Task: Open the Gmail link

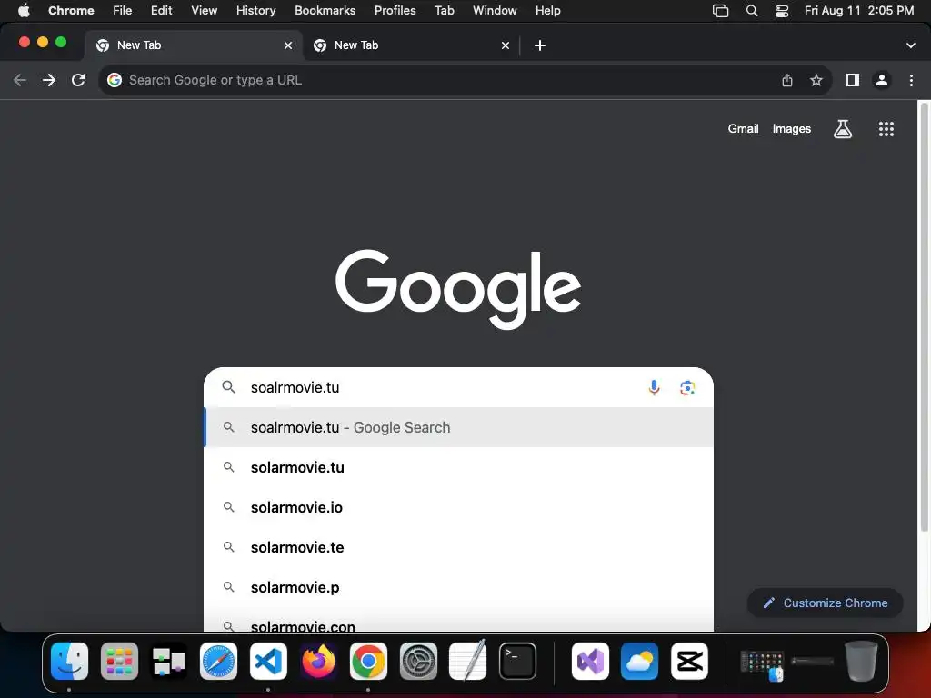Action: pyautogui.click(x=744, y=129)
